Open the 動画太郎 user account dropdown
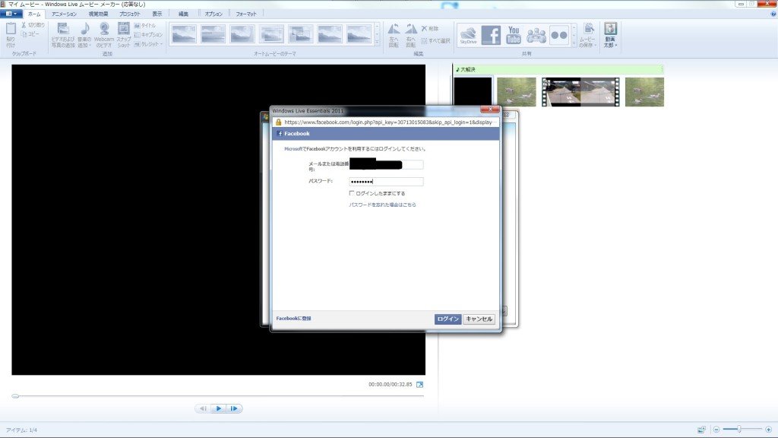Screen dimensions: 778x438 (610, 35)
